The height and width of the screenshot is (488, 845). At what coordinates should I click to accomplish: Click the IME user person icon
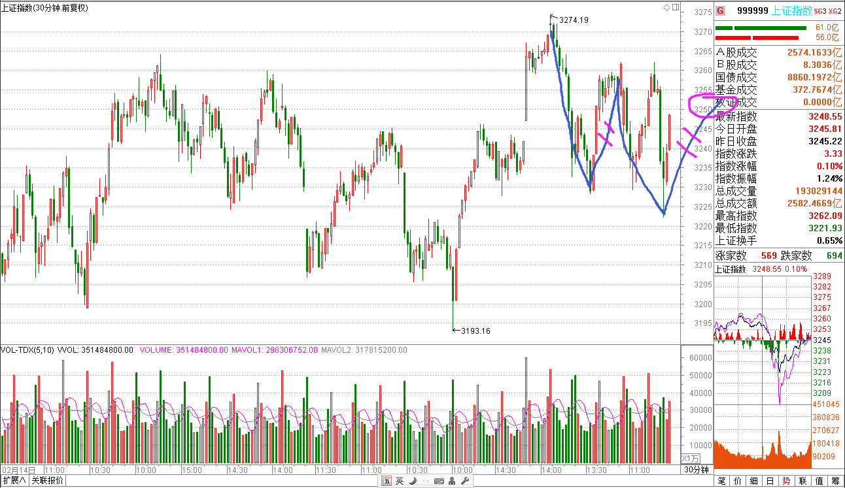(452, 481)
